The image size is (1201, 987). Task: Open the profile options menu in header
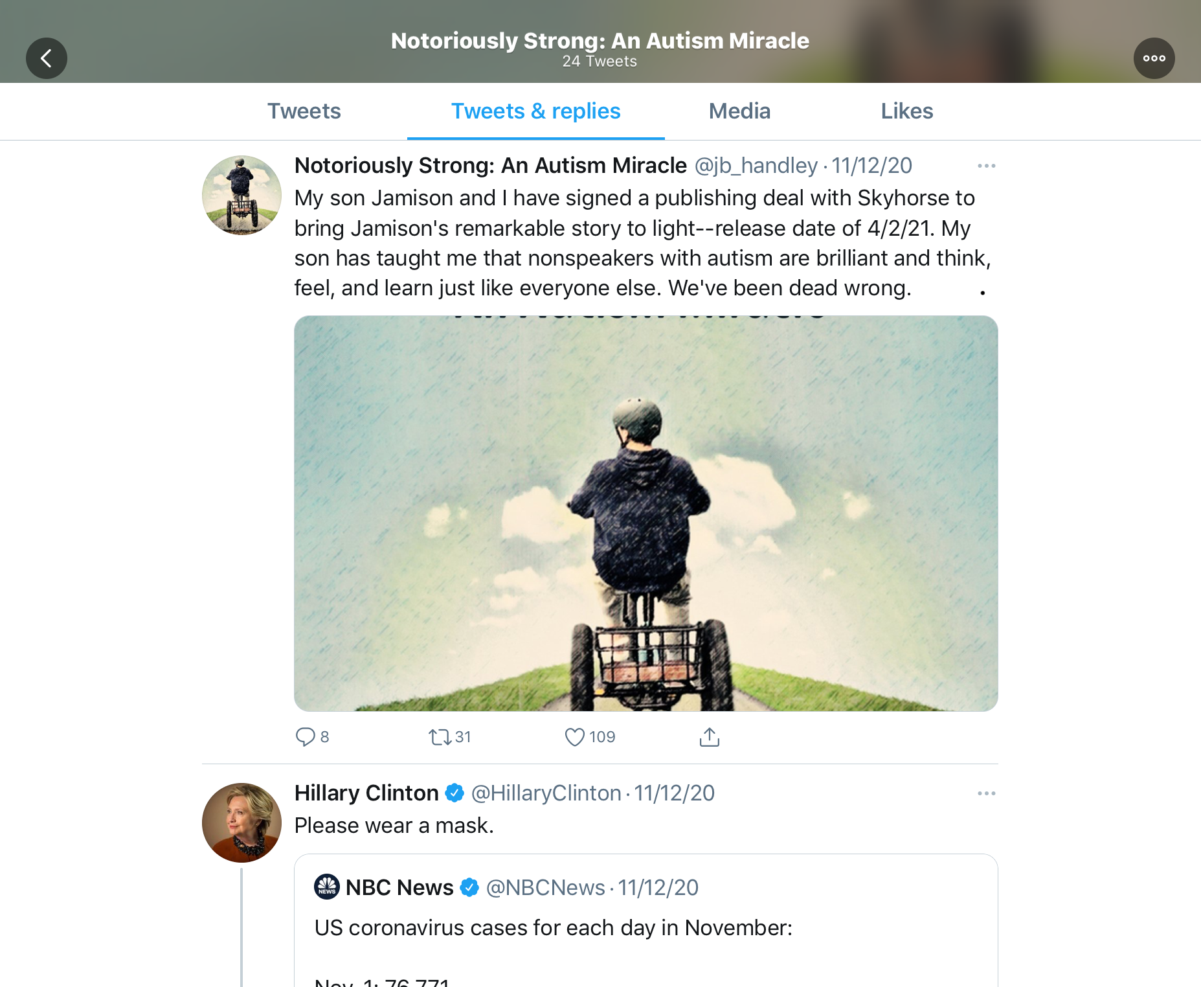(x=1154, y=58)
